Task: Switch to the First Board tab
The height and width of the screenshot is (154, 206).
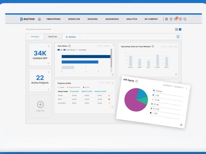Action: [x=35, y=37]
